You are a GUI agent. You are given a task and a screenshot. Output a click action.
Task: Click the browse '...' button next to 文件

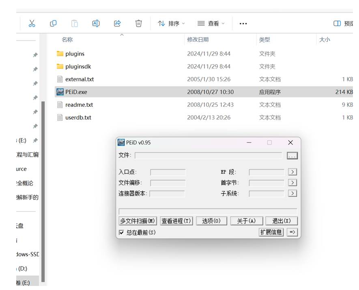point(292,156)
